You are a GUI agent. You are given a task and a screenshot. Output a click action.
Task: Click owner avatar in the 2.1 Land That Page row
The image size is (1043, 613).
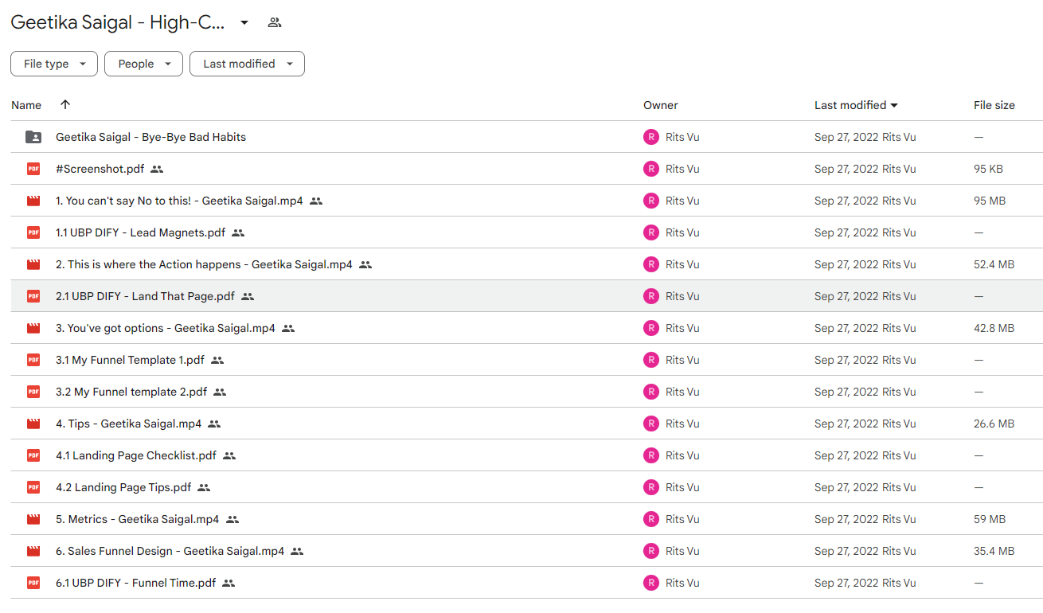tap(651, 296)
